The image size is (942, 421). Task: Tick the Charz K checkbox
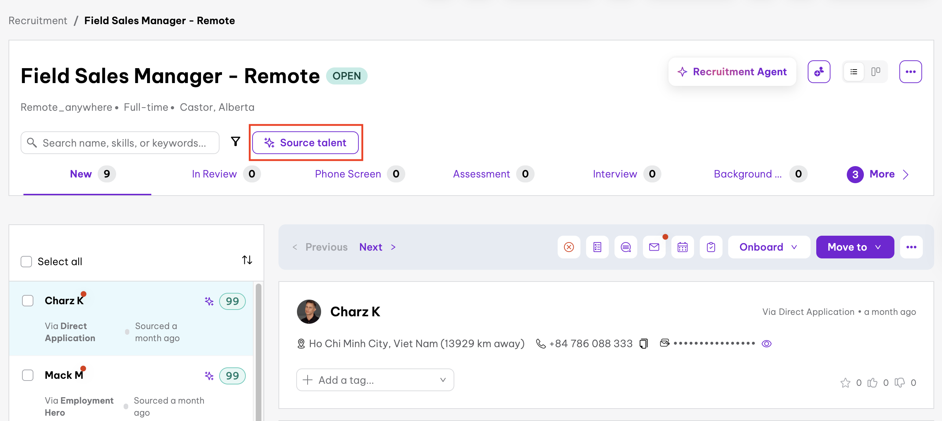28,301
